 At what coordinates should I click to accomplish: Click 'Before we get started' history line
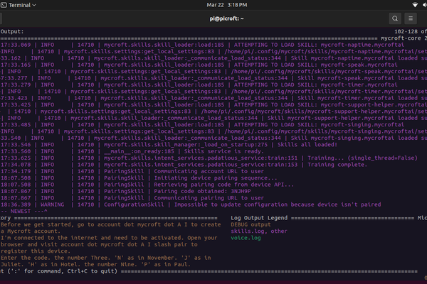click(x=110, y=224)
